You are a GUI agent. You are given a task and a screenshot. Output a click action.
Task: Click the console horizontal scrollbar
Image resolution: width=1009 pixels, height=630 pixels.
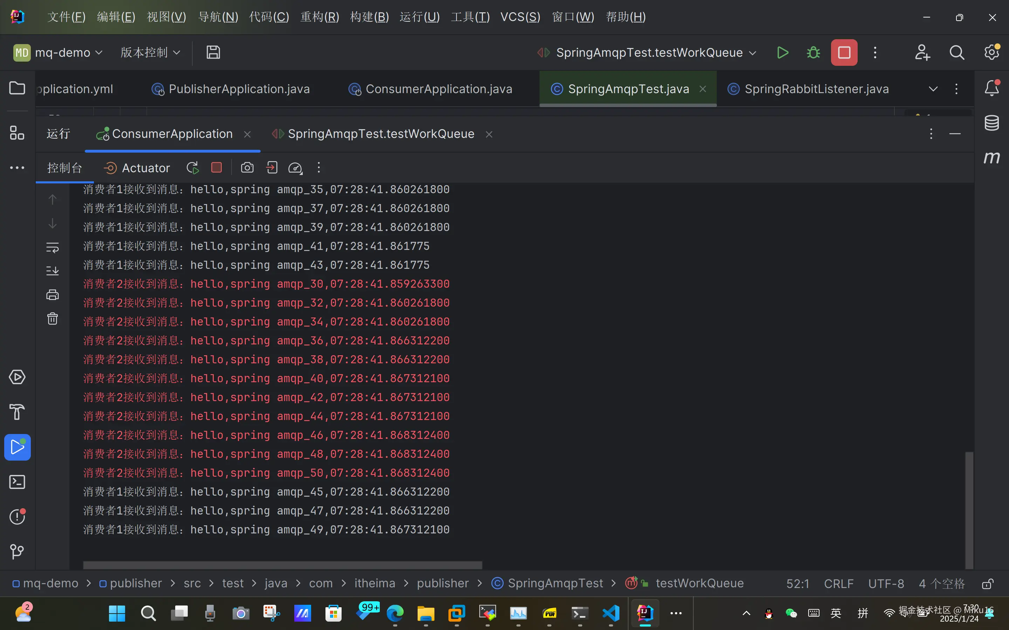point(282,565)
